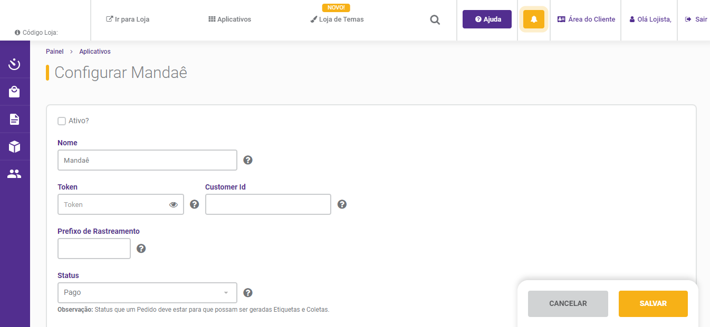Click the search magnifier icon

tap(435, 20)
